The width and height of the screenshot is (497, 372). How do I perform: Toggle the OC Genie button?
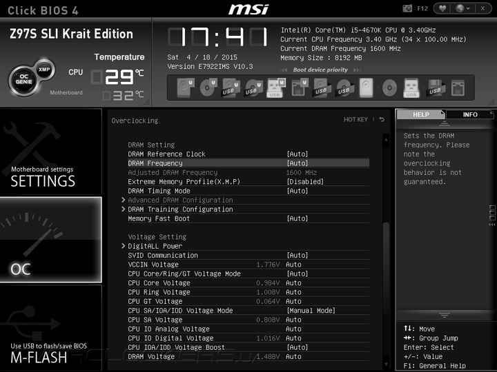point(23,79)
